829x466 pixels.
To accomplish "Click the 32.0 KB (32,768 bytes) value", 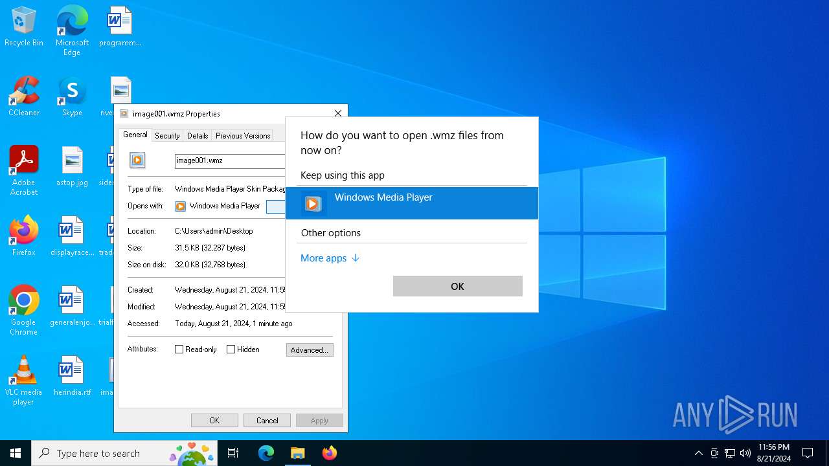I will click(210, 265).
